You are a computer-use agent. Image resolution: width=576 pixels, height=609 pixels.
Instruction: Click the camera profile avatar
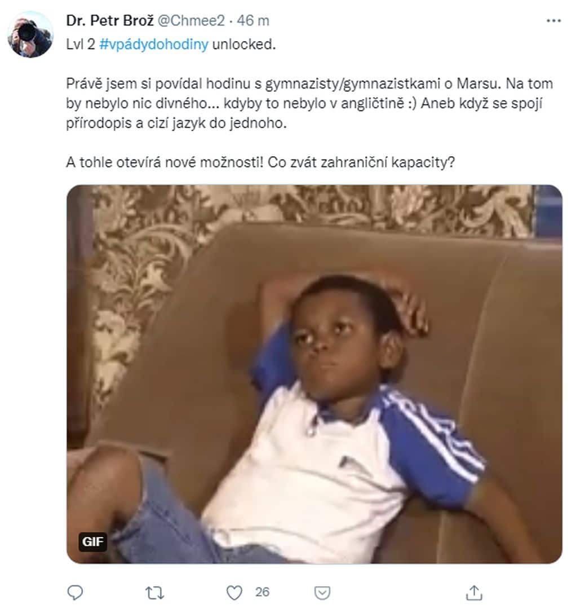(30, 34)
